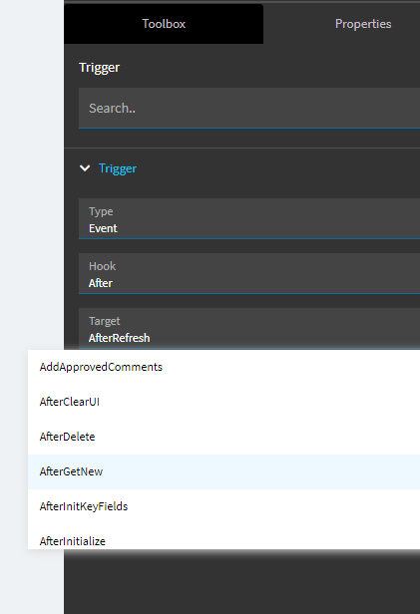Pick AfterDelete in the target list

coord(223,437)
